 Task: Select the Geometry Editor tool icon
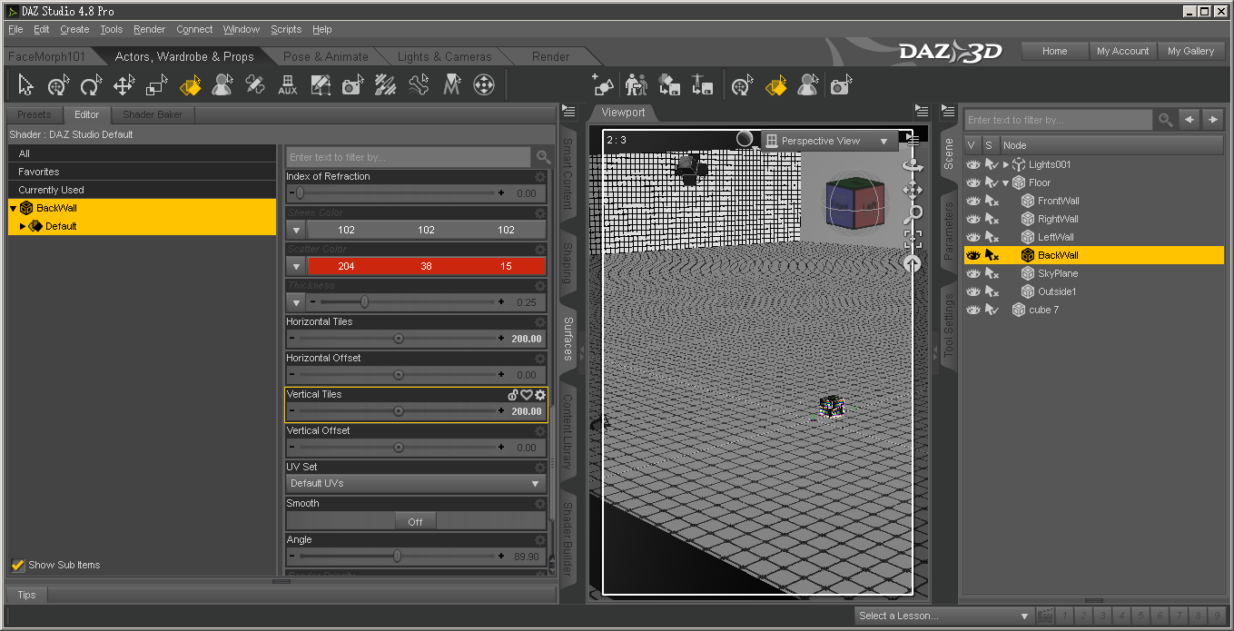coord(320,86)
